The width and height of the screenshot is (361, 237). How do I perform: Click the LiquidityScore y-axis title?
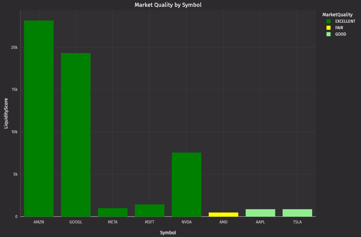(6, 113)
